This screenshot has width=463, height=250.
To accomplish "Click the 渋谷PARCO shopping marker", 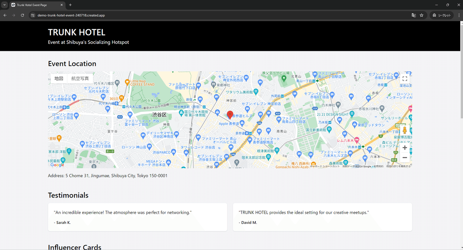I will [x=174, y=152].
